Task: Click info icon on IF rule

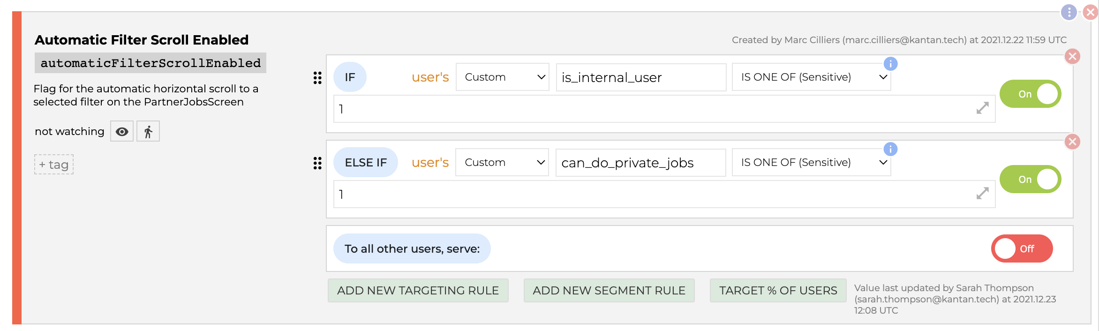Action: 890,64
